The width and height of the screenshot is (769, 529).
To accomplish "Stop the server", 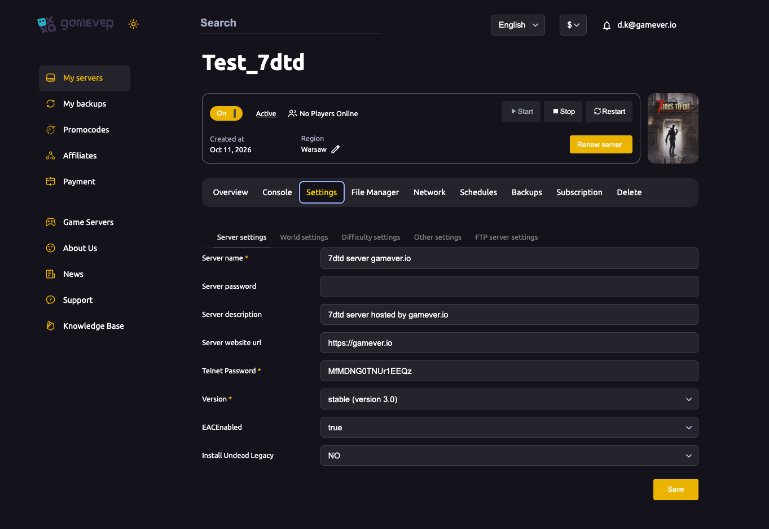I will coord(563,112).
